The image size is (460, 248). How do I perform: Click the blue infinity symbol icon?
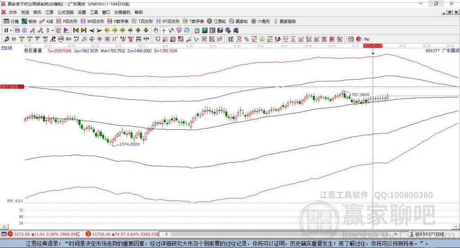click(367, 39)
